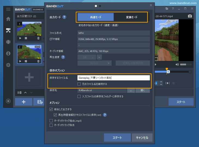This screenshot has width=199, height=147.
Task: Click the help icon next to 出力モード
Action: click(64, 17)
